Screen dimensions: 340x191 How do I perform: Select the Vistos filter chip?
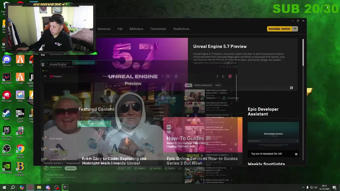pyautogui.click(x=218, y=85)
